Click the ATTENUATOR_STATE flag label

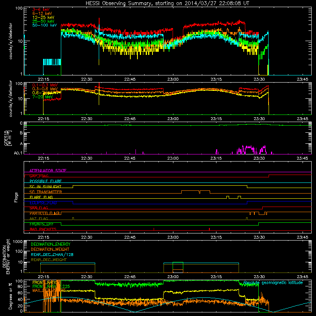(x=48, y=171)
